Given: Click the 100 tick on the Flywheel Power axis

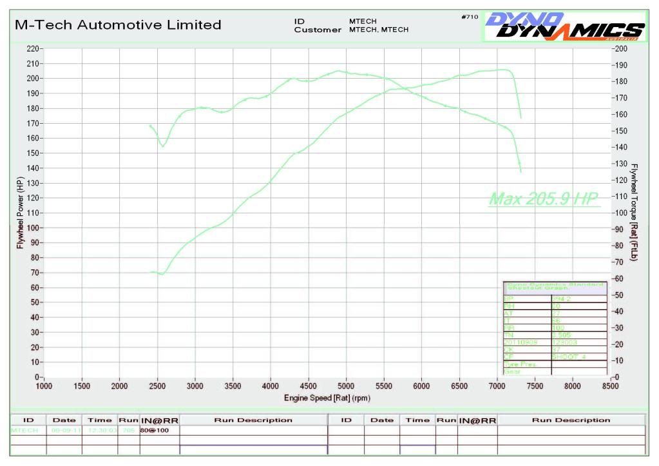Looking at the screenshot, I should [33, 228].
